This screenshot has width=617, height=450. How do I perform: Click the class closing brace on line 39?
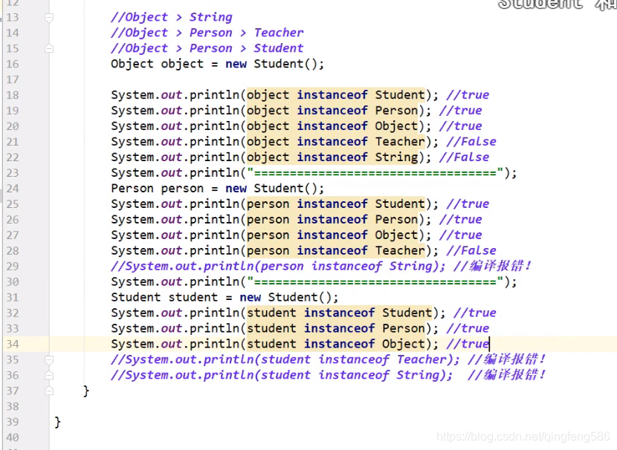coord(57,422)
